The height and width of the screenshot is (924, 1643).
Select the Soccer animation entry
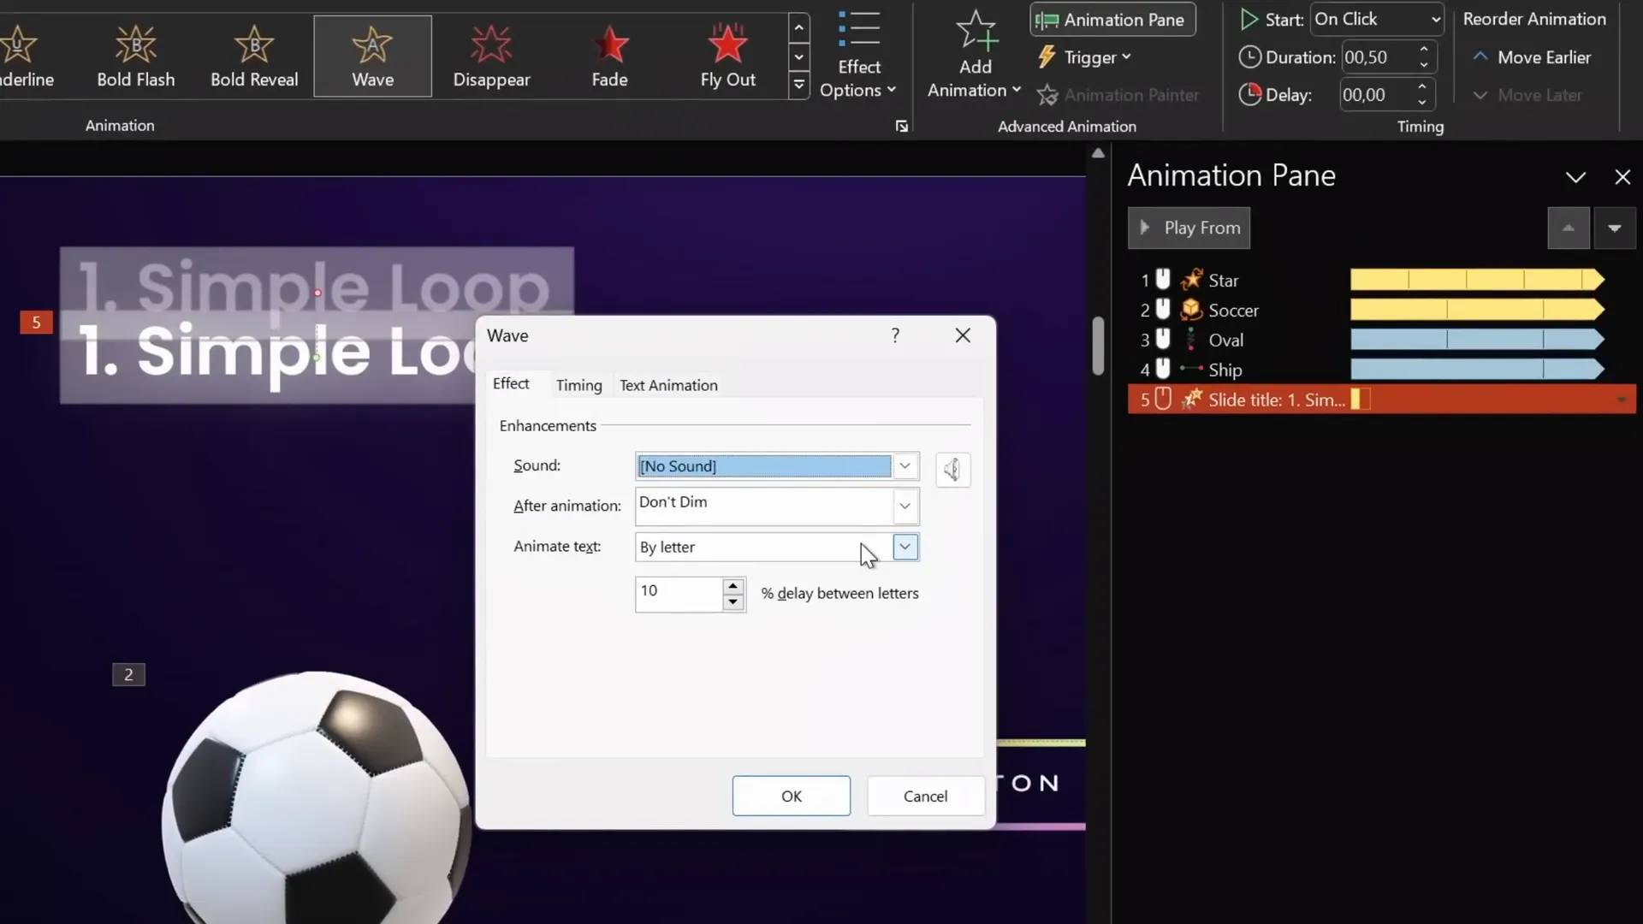[1381, 310]
